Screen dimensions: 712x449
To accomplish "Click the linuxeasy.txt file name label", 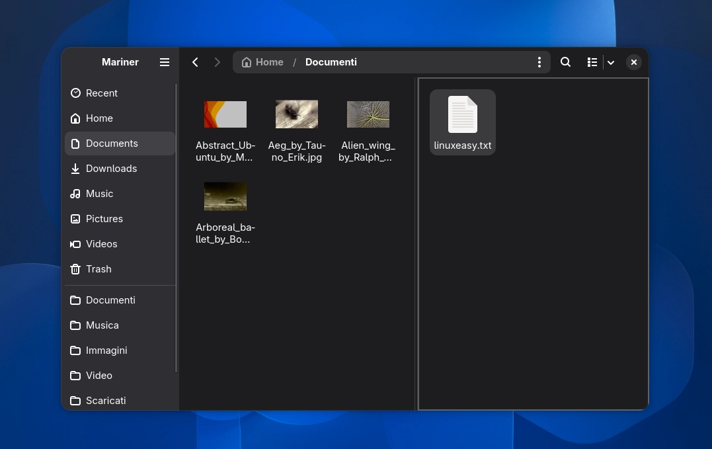I will pyautogui.click(x=463, y=145).
